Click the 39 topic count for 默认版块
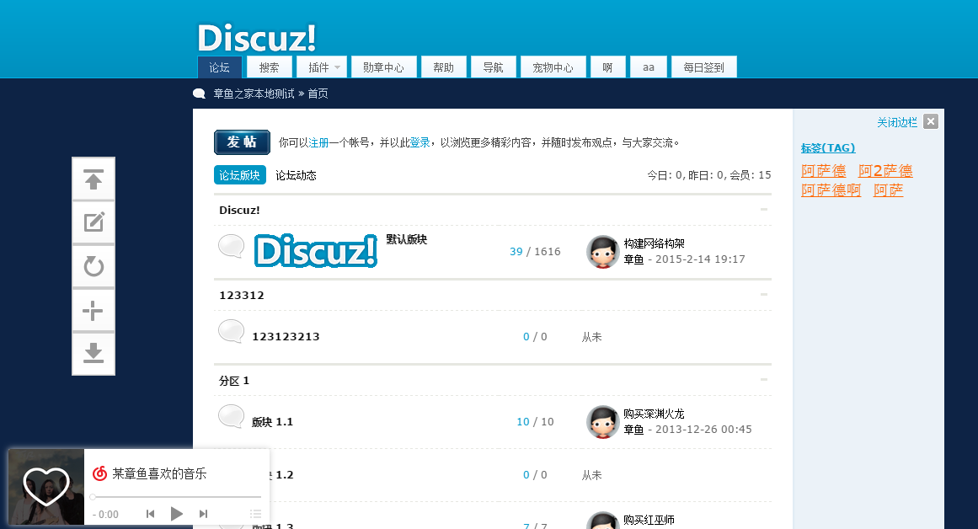 point(516,251)
